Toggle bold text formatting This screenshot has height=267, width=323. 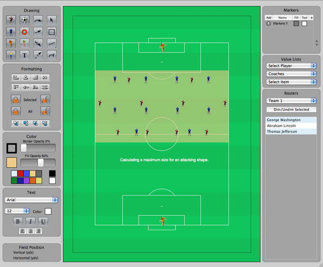point(18,222)
